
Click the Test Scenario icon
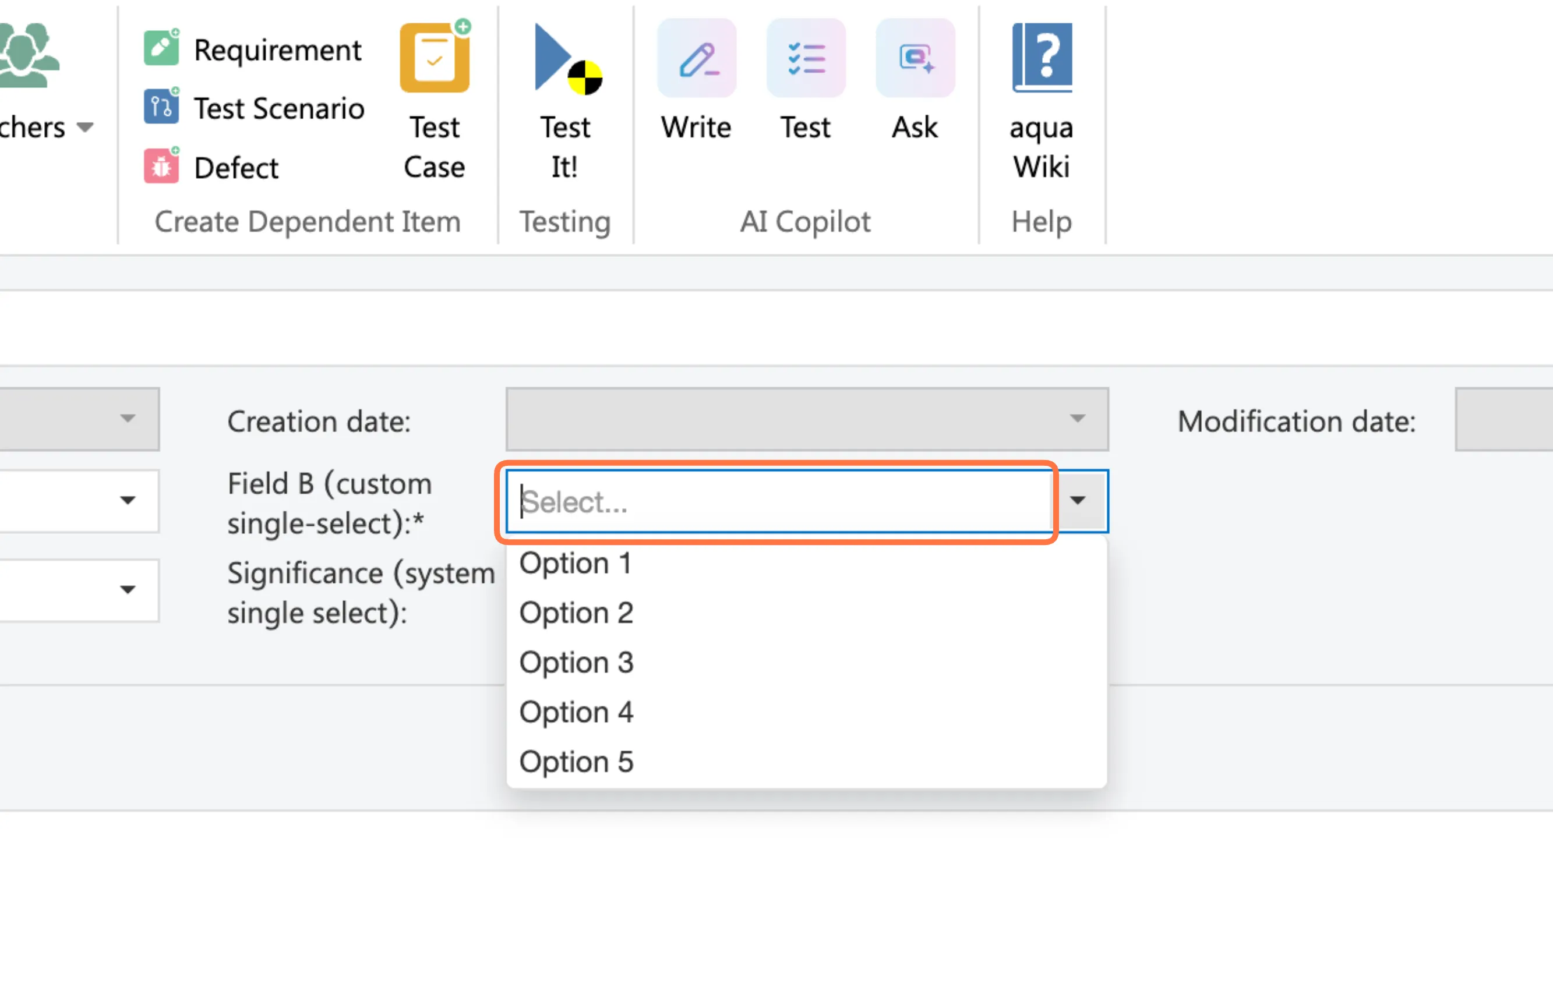point(161,107)
